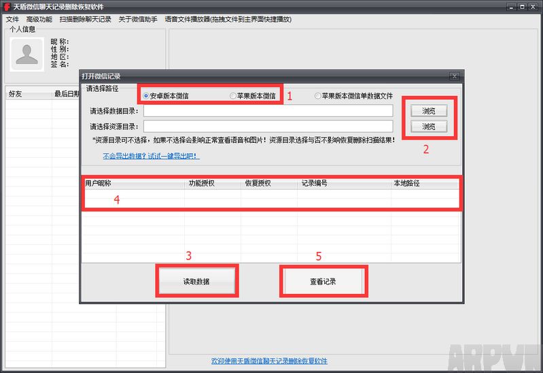The height and width of the screenshot is (373, 543).
Task: Click the app logo icon in title bar
Action: click(7, 7)
